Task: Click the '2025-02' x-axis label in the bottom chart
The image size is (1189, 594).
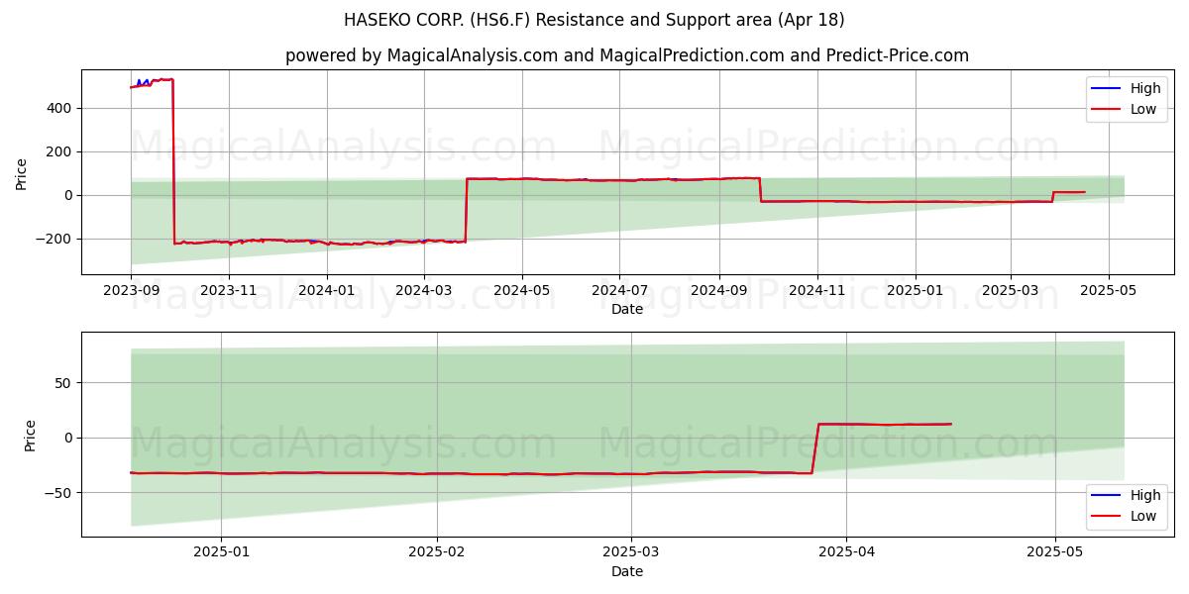Action: (x=437, y=553)
